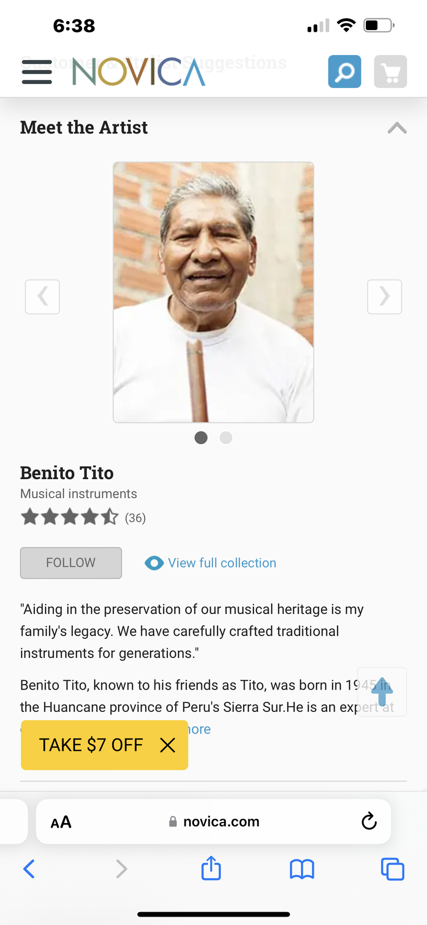Open the AA text size menu
Image resolution: width=427 pixels, height=925 pixels.
coord(61,822)
